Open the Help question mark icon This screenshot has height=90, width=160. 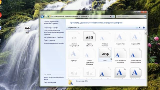tap(144, 27)
